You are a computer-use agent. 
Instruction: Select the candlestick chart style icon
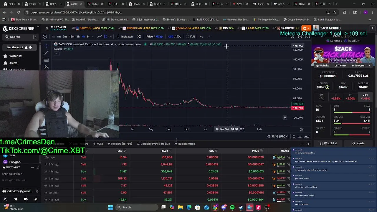[105, 37]
